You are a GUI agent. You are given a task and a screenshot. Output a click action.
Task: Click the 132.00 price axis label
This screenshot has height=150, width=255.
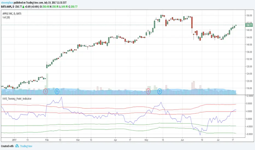pos(249,59)
